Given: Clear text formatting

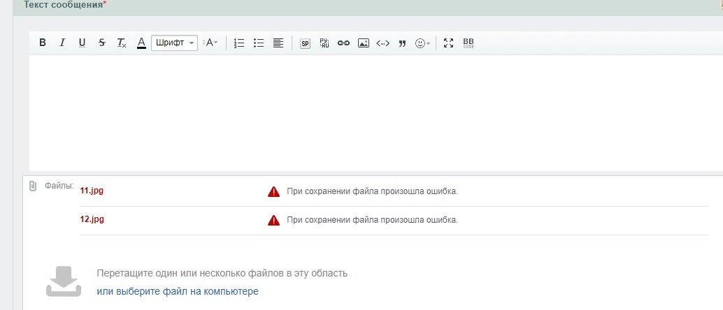Looking at the screenshot, I should 122,43.
